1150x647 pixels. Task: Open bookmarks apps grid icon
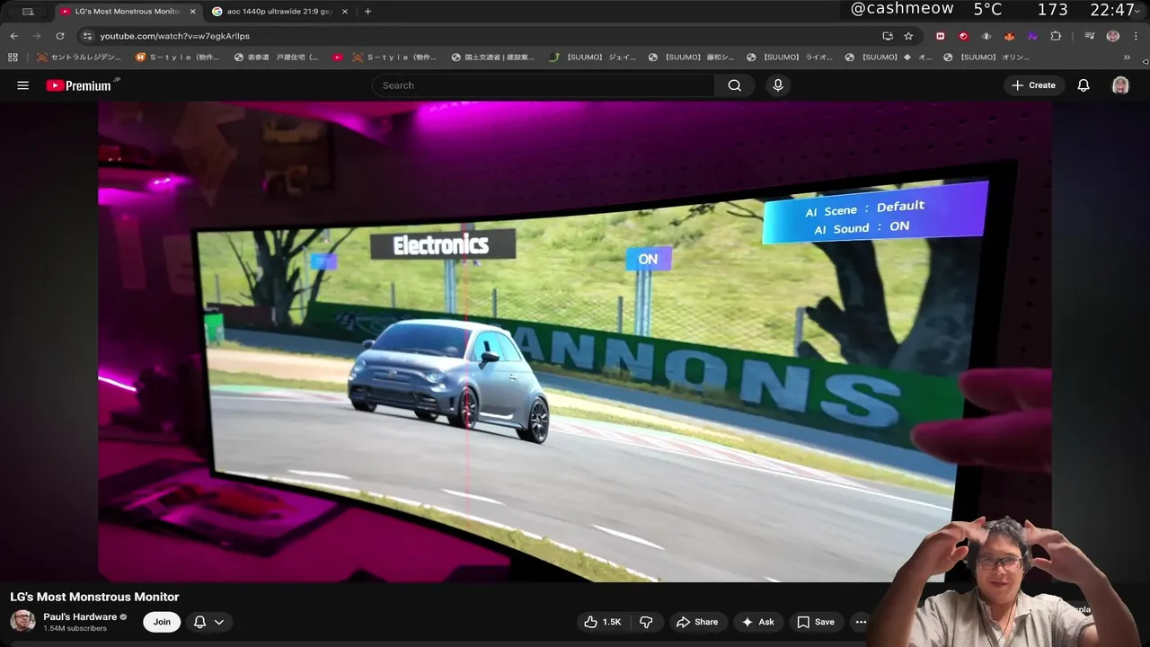tap(13, 58)
